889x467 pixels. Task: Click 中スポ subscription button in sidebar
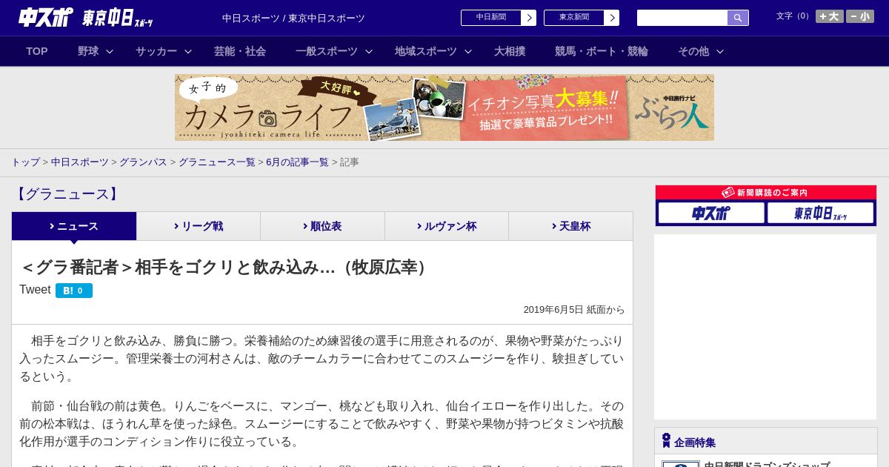tap(711, 213)
